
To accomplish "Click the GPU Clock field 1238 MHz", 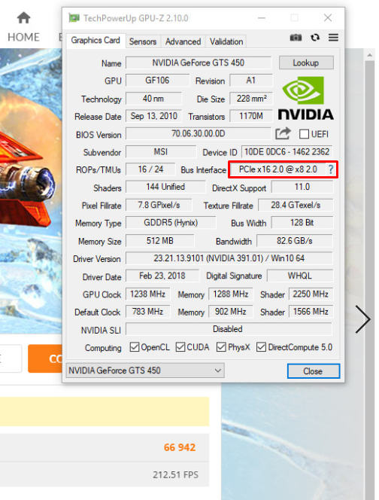I will pos(148,294).
